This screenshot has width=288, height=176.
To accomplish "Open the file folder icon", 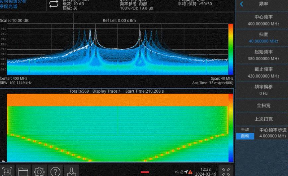I will pyautogui.click(x=23, y=171).
